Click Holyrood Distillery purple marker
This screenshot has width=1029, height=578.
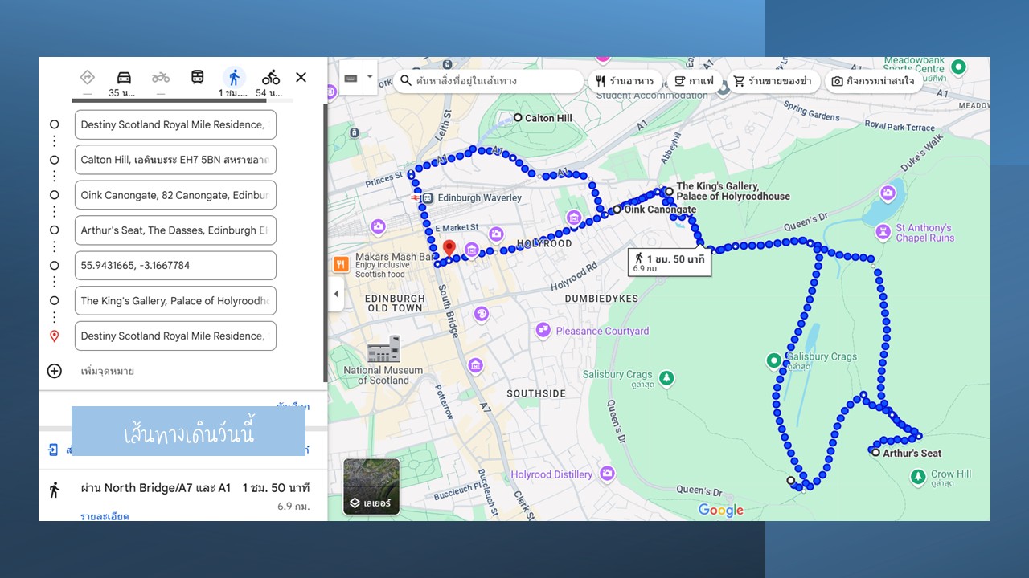pos(607,474)
